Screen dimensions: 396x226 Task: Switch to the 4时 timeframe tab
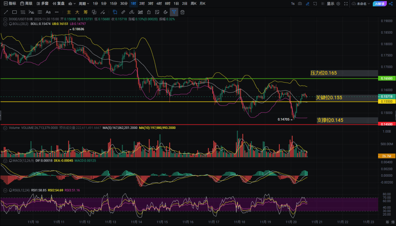tap(159, 4)
